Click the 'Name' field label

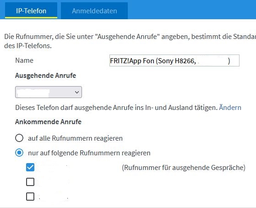[x=24, y=60]
